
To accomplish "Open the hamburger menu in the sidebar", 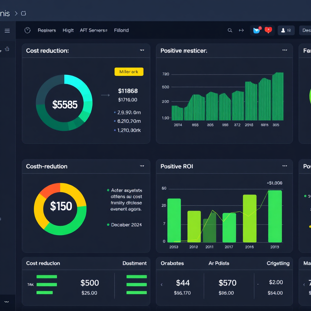I will tap(7, 31).
